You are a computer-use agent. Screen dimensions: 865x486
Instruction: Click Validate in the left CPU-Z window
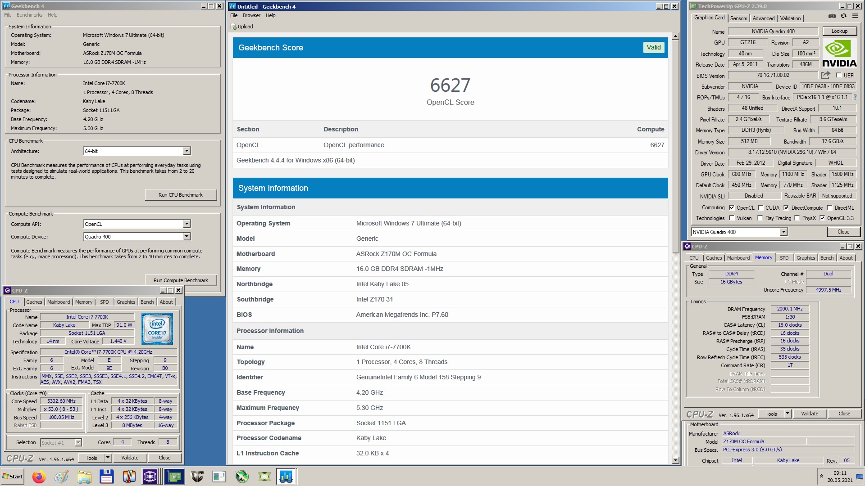(x=130, y=458)
